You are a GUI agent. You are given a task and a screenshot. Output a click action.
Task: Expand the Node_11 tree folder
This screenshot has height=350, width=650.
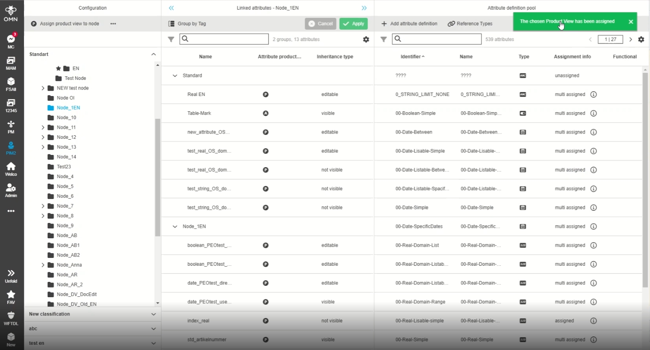pyautogui.click(x=43, y=127)
